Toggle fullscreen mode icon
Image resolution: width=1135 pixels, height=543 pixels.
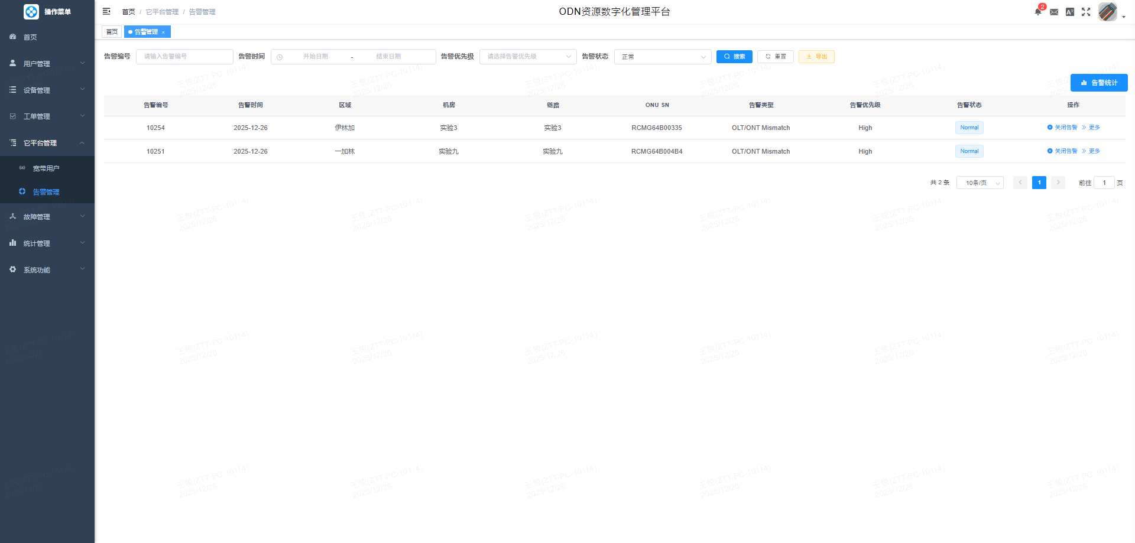(x=1086, y=12)
